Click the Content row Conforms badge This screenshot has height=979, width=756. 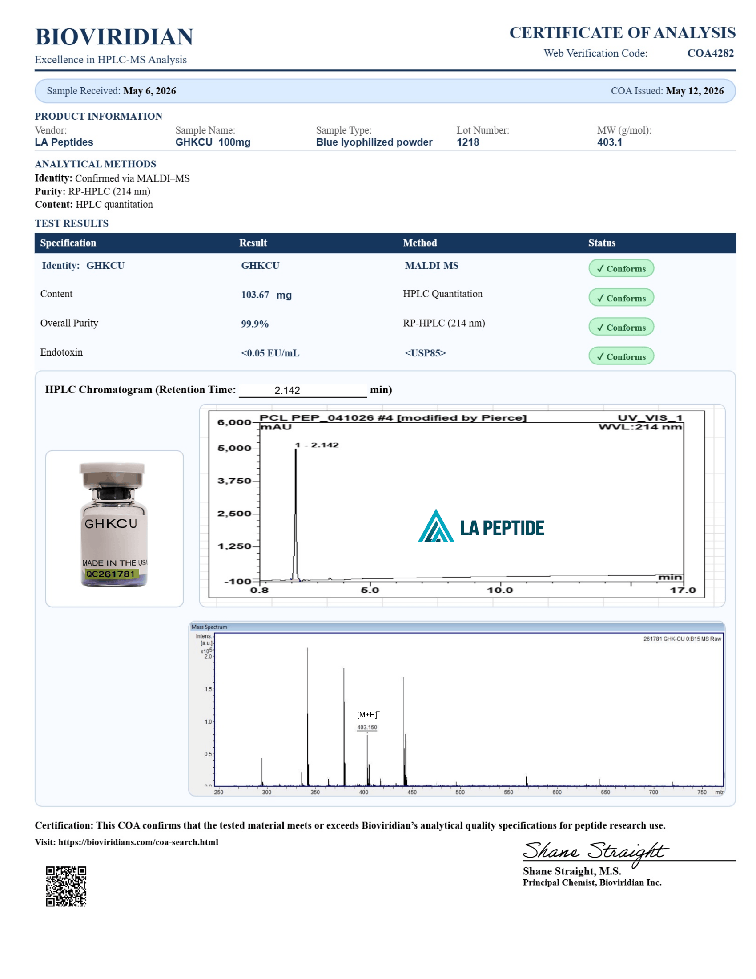point(621,298)
